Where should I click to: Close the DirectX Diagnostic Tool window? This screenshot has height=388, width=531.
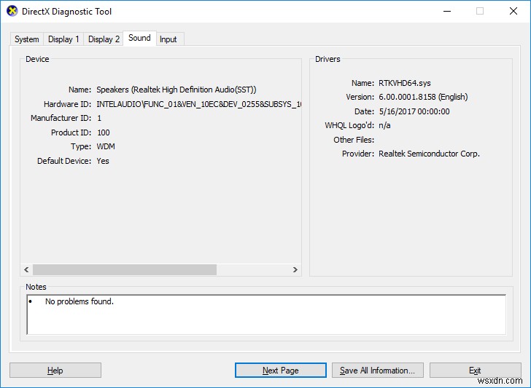click(x=513, y=11)
